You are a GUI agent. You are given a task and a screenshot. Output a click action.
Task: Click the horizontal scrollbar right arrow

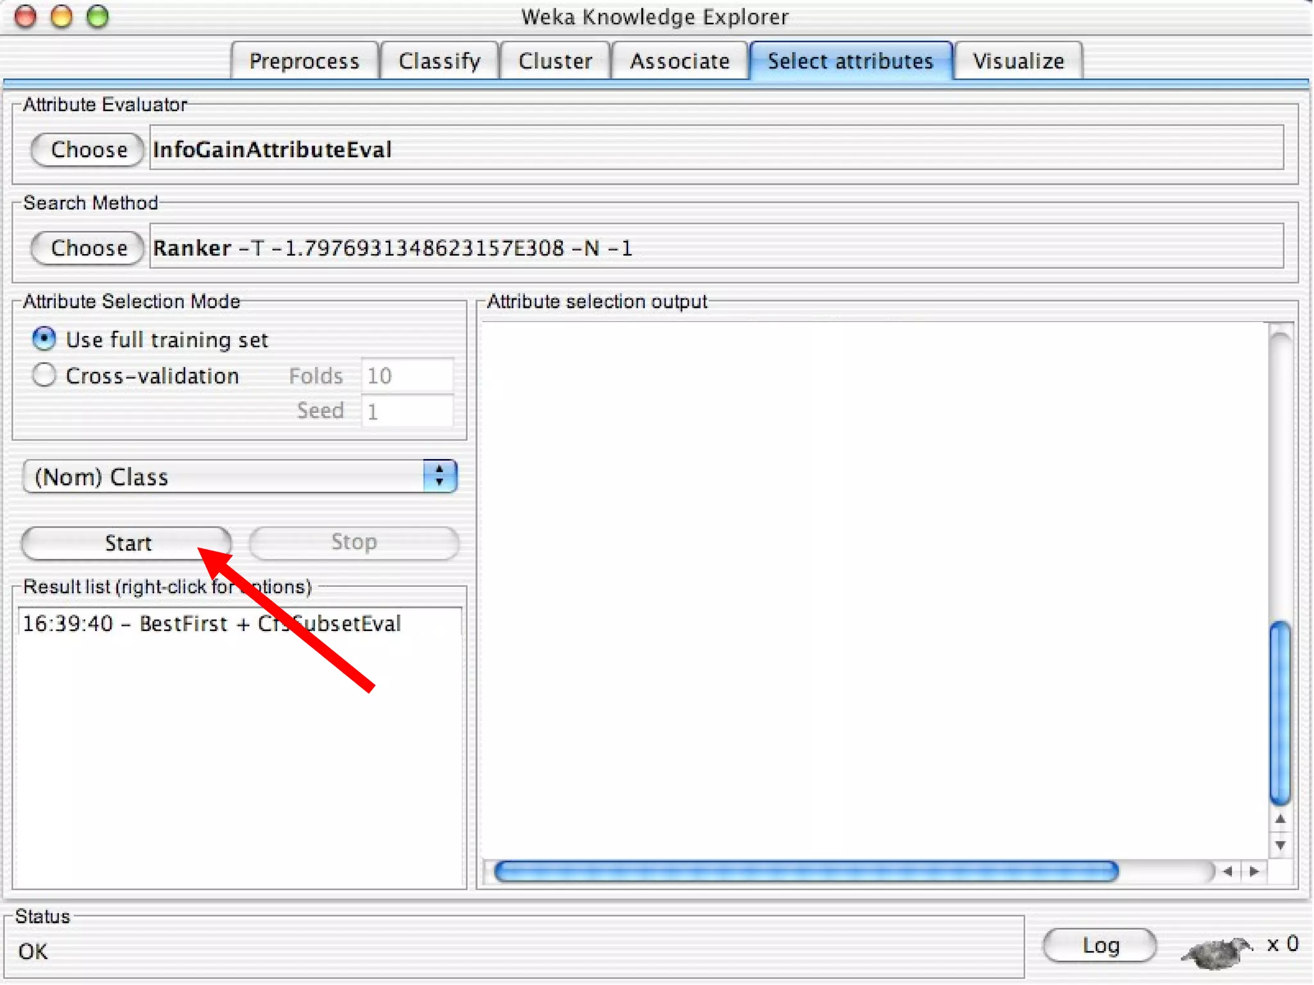(x=1254, y=871)
